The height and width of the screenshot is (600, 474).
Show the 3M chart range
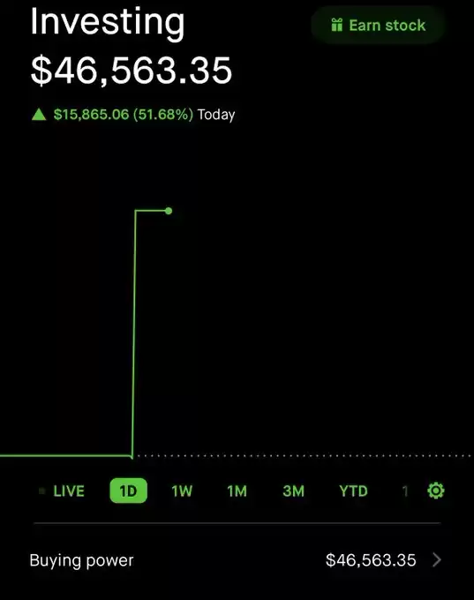(293, 491)
